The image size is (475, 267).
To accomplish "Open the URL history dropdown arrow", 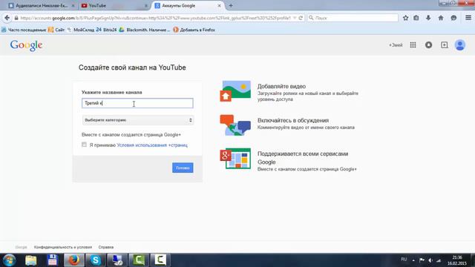I will point(295,18).
